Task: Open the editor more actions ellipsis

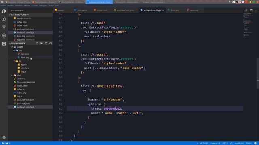Action: (x=256, y=10)
